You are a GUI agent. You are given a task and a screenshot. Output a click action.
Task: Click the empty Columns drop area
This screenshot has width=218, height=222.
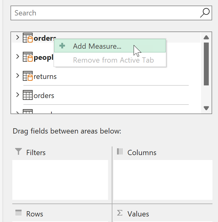point(163,179)
